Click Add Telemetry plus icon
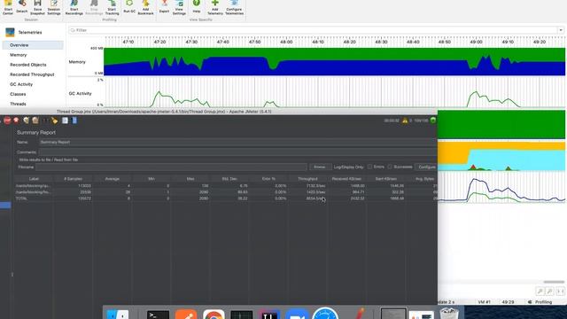The image size is (567, 319). pos(215,7)
